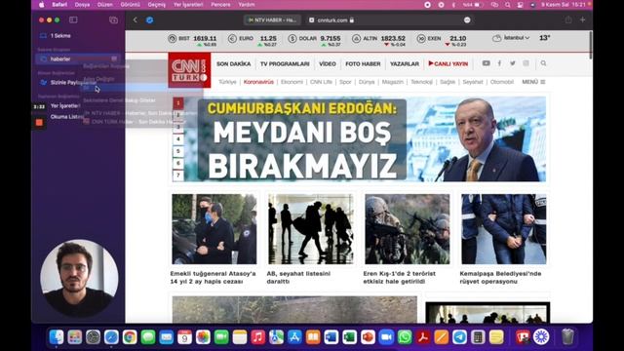Click the site search magnifier icon
Screen dimensions: 624x351
(543, 63)
